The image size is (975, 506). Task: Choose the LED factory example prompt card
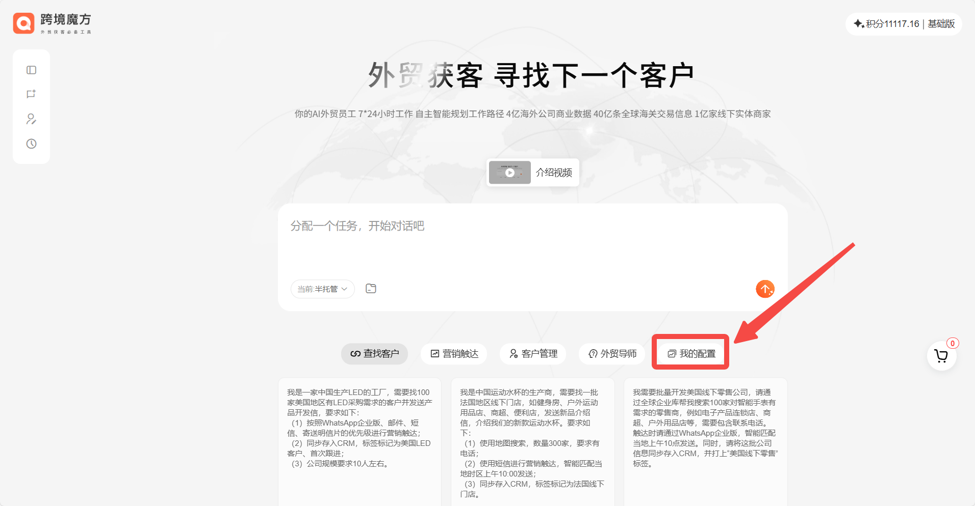(x=360, y=428)
